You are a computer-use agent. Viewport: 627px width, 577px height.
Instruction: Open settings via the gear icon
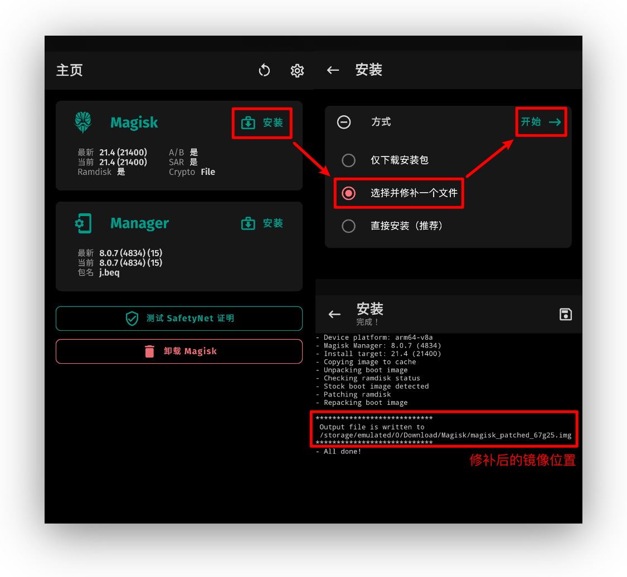(297, 71)
